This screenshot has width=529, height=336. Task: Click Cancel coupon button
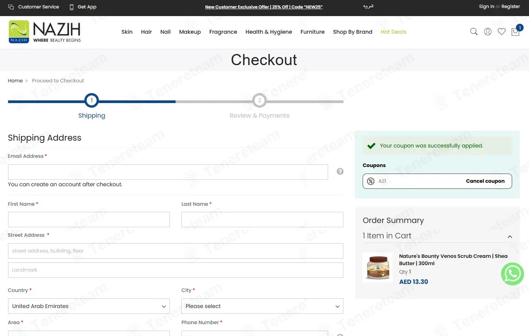[x=485, y=181]
